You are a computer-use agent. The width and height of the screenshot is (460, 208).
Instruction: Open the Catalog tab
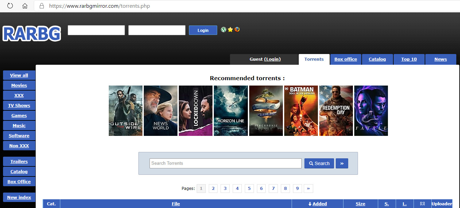click(x=377, y=59)
